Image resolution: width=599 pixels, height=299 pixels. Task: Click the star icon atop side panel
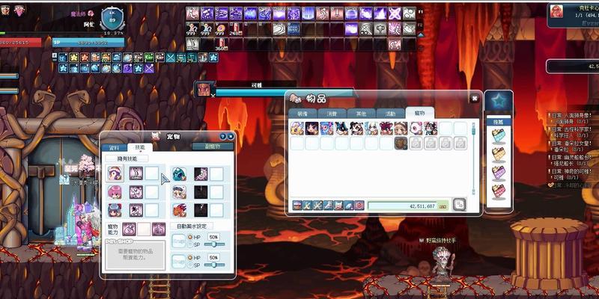(x=499, y=102)
